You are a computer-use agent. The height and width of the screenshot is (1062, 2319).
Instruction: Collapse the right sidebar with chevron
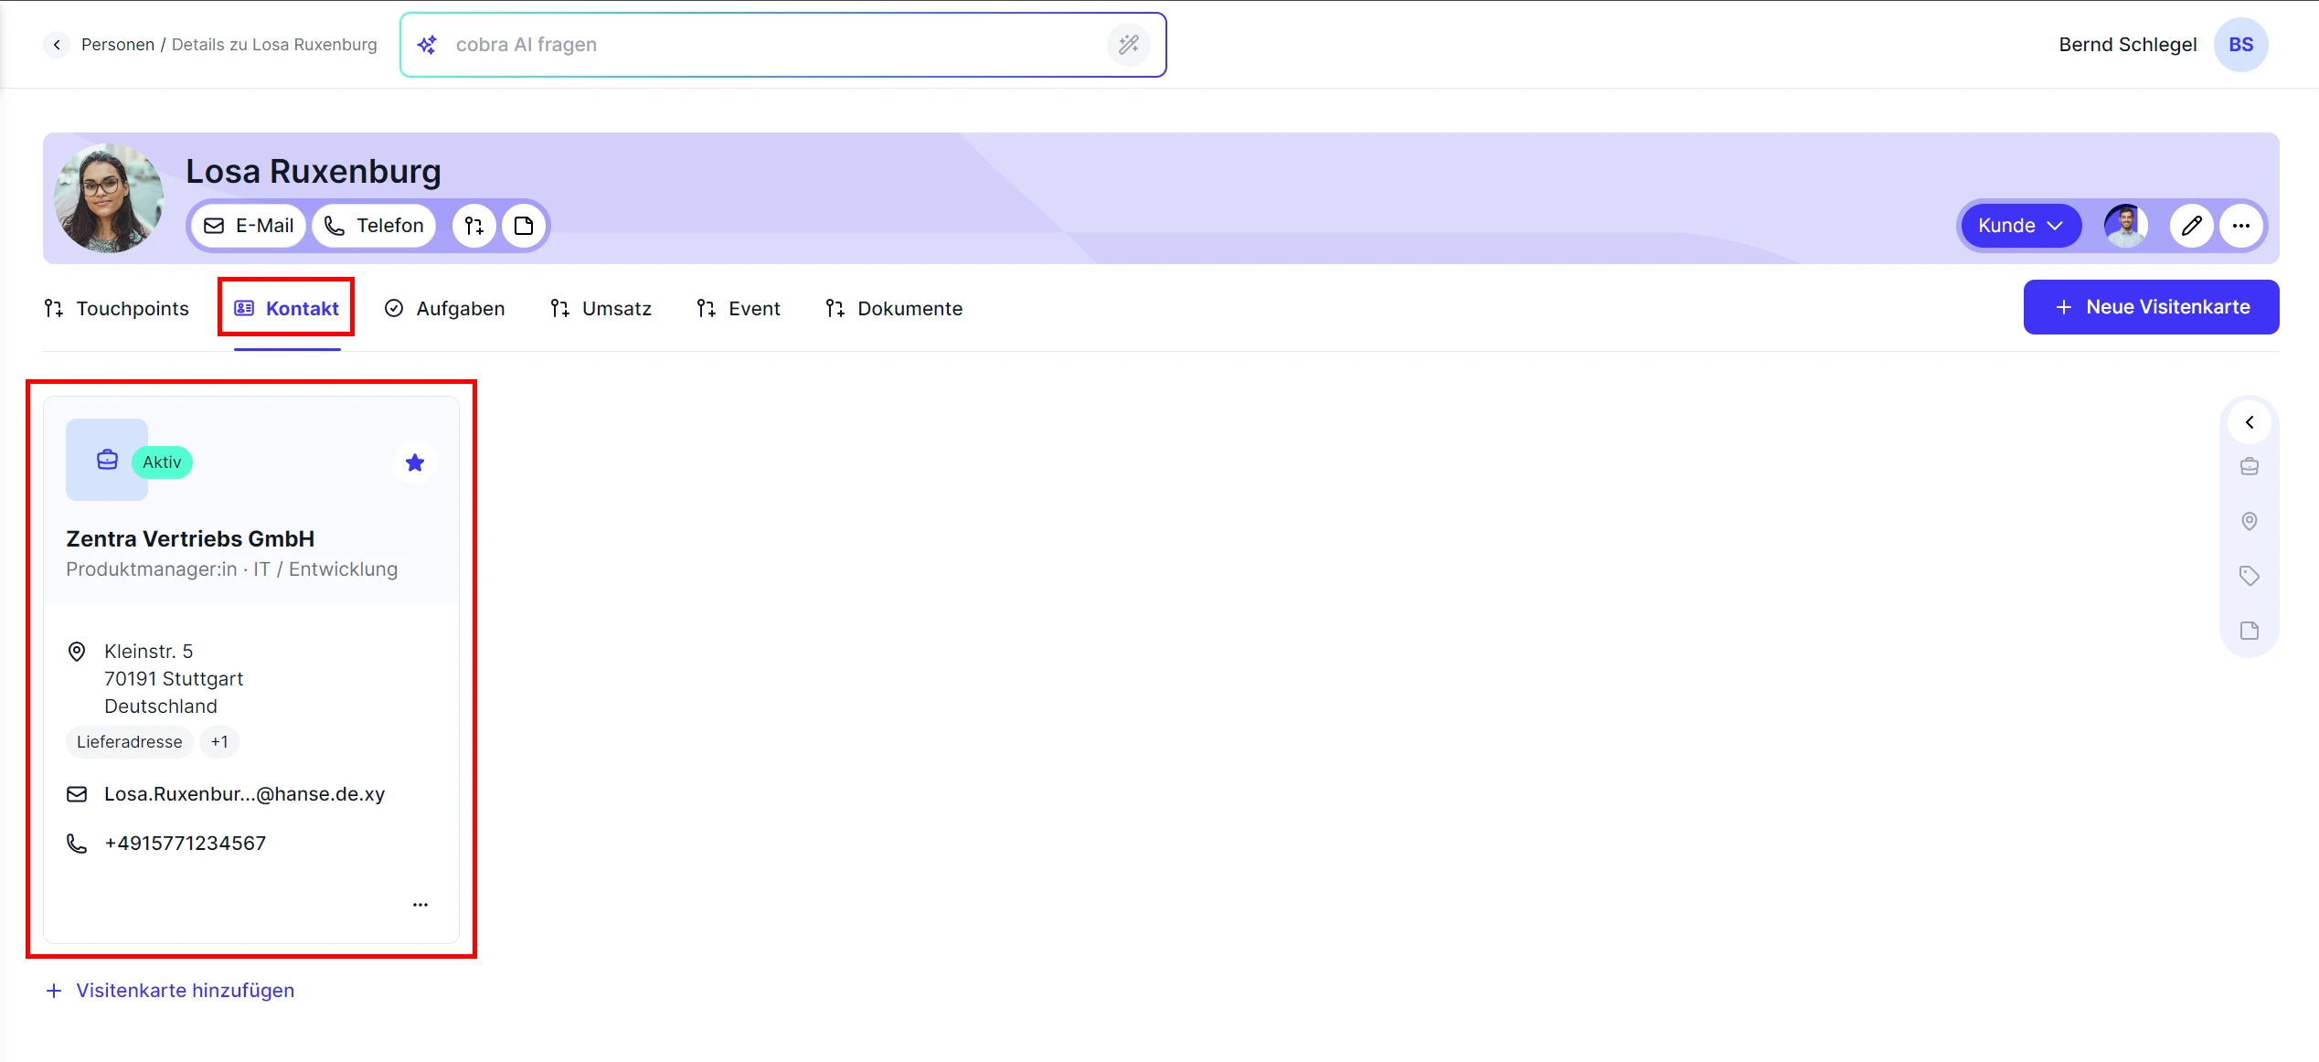(2249, 422)
